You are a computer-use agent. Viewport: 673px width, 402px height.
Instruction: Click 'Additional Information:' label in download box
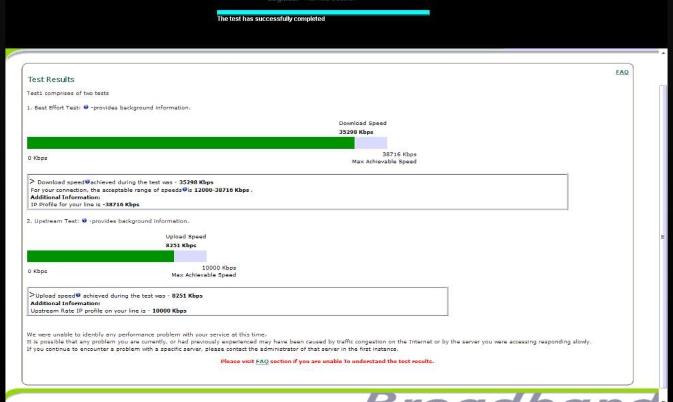65,197
